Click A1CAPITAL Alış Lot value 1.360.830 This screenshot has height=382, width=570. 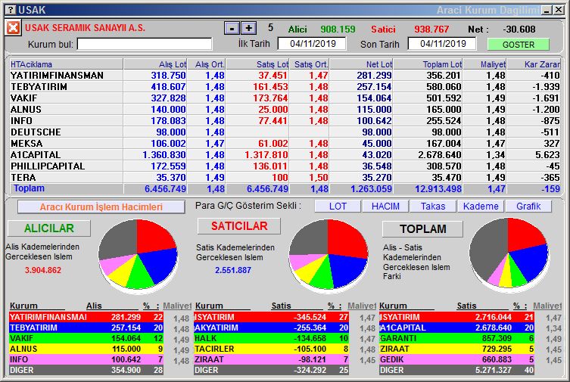(164, 154)
